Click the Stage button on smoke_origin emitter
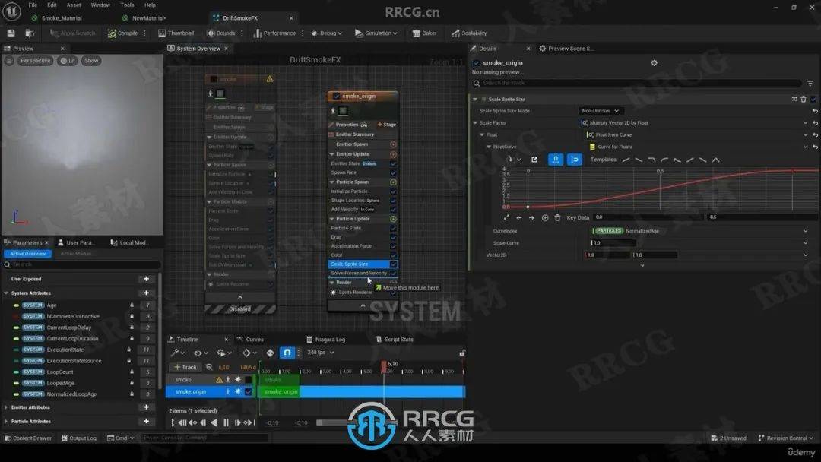The height and width of the screenshot is (462, 821). (387, 125)
